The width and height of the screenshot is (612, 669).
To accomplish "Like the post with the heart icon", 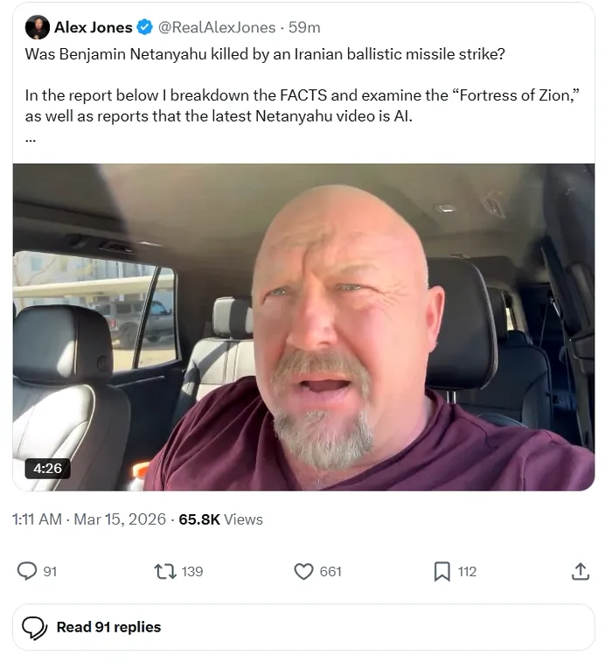I will pyautogui.click(x=303, y=571).
